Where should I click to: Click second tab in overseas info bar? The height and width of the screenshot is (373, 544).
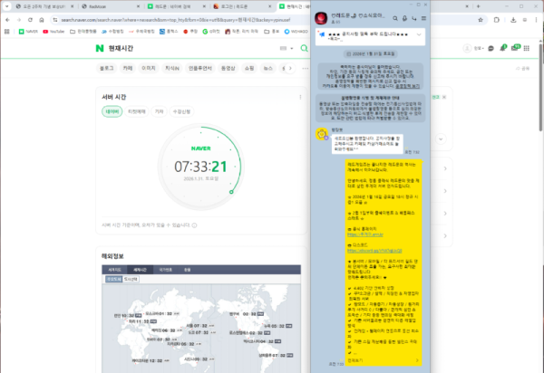(140, 270)
